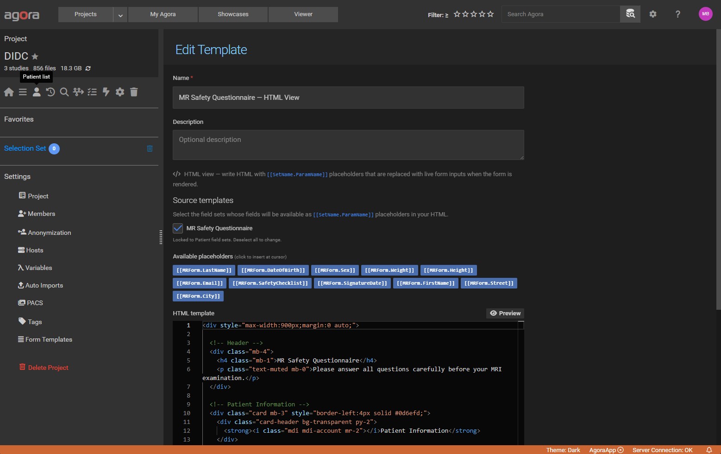
Task: Expand the Projects dropdown arrow
Action: [120, 14]
